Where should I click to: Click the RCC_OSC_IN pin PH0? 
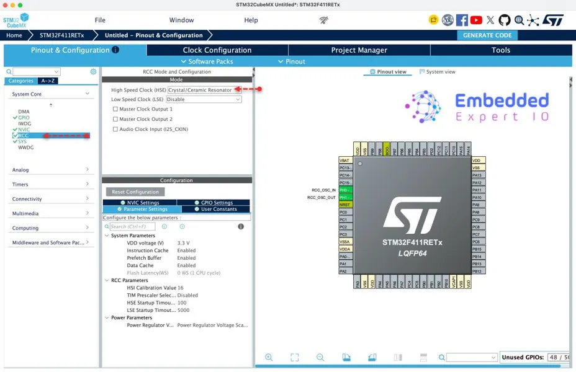(x=345, y=190)
